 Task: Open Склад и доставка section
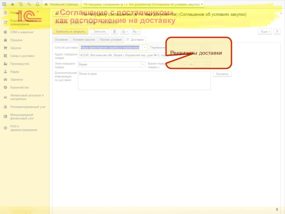22,56
